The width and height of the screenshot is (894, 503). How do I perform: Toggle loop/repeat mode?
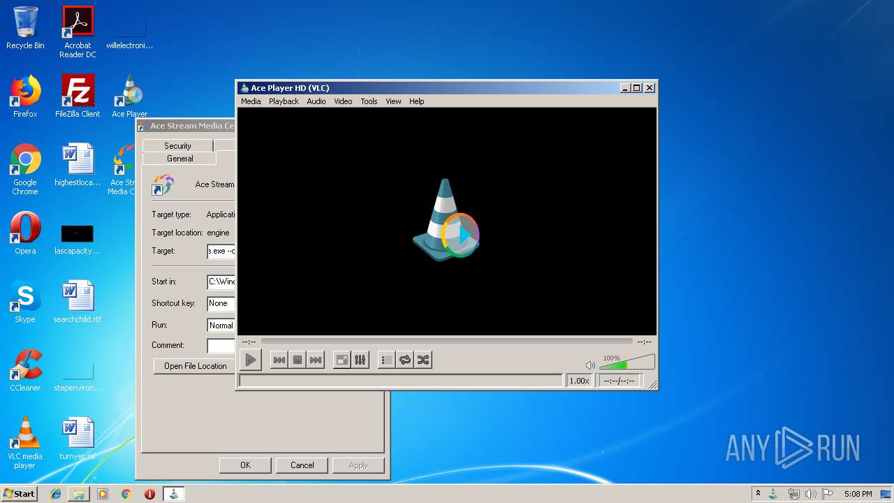(x=405, y=360)
